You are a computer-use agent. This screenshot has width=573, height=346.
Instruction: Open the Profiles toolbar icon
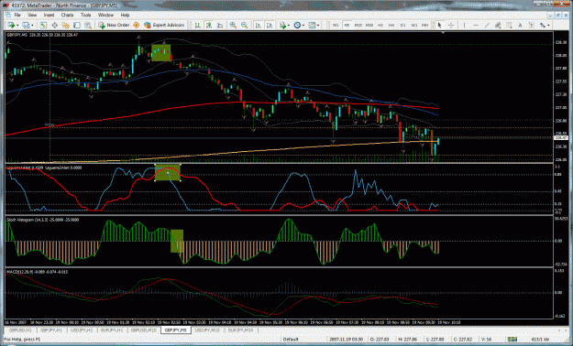26,26
